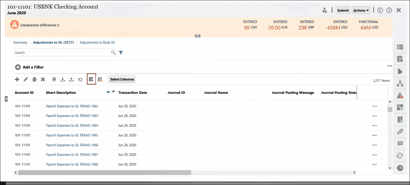The width and height of the screenshot is (410, 185).
Task: Sort Short Description ascending arrow
Action: [108, 92]
